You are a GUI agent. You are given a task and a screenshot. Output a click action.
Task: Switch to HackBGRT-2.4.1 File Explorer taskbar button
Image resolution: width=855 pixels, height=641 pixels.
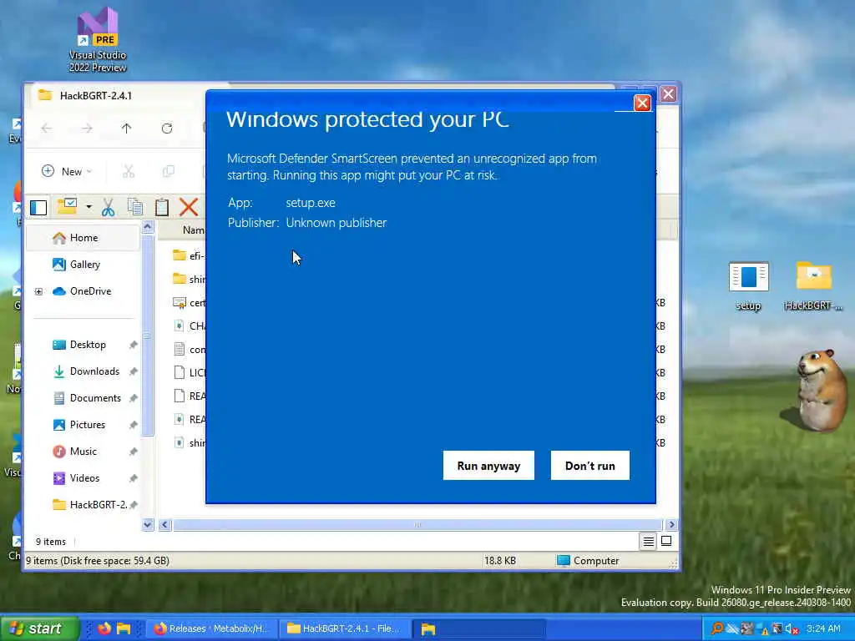pyautogui.click(x=345, y=629)
